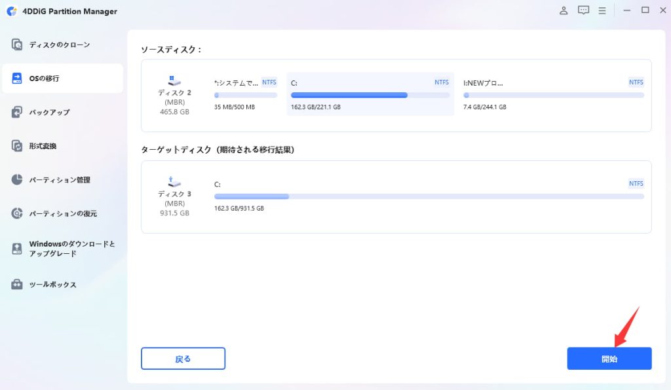Click the Disk Clone (ディスクのクローン) sidebar icon
This screenshot has height=390, width=671.
tap(16, 44)
